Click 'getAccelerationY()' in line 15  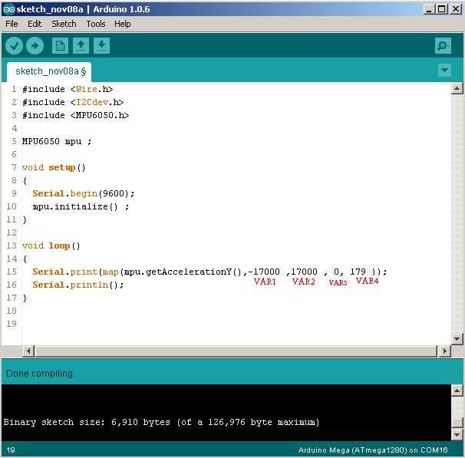pos(193,272)
